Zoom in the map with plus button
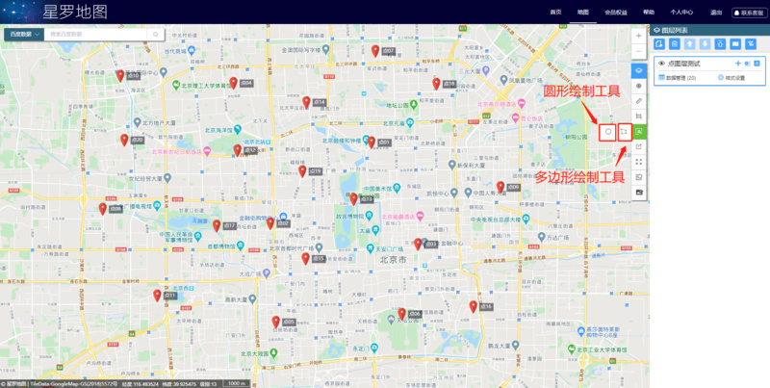The height and width of the screenshot is (388, 770). [638, 36]
